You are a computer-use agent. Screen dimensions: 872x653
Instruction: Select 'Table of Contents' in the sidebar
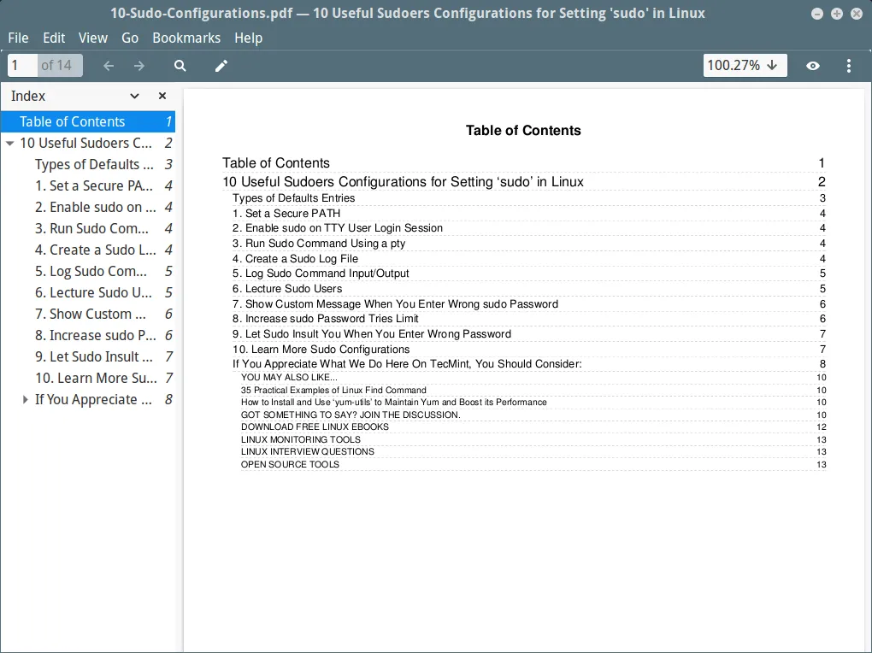click(x=70, y=121)
